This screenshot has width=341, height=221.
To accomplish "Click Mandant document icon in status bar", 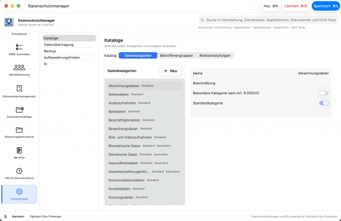I will coord(6,216).
